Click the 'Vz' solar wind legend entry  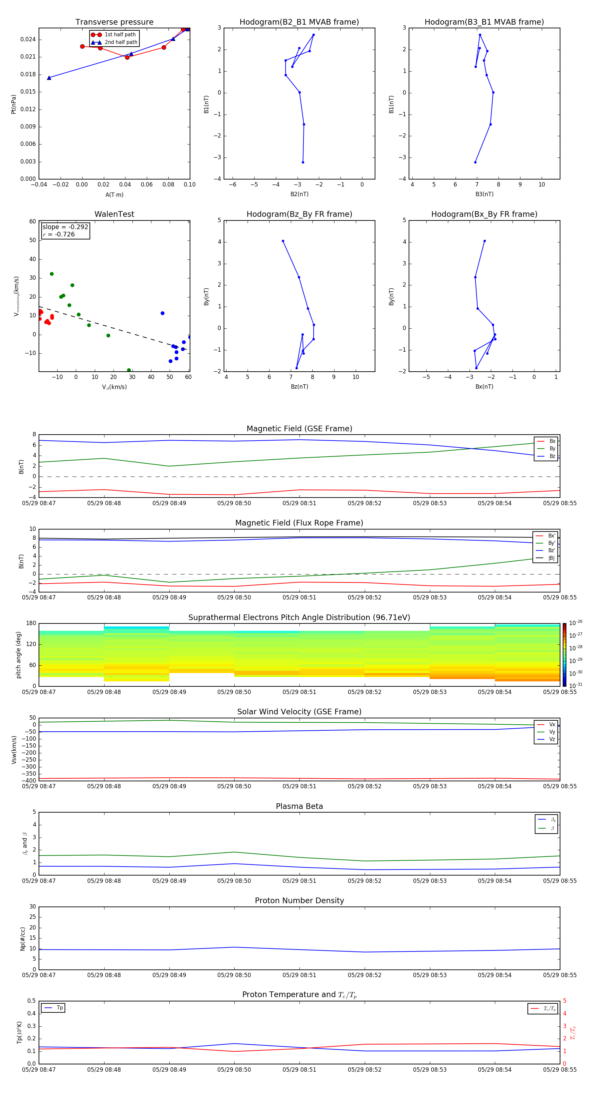point(546,739)
